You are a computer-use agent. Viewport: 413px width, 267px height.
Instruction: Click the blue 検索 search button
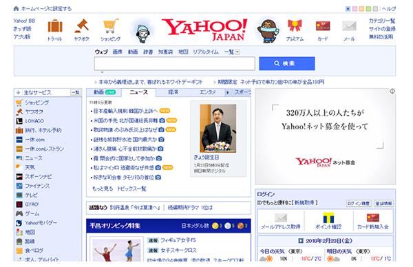click(x=287, y=63)
